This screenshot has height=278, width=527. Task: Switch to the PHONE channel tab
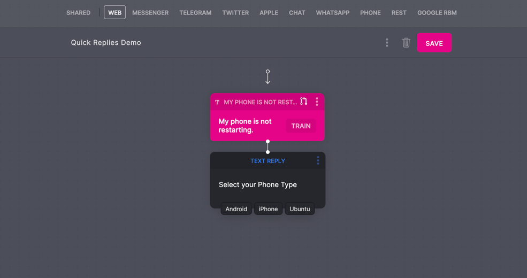coord(370,13)
